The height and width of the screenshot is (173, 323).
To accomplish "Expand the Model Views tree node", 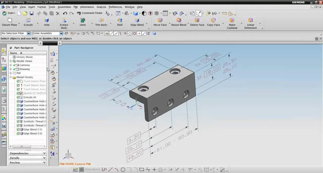I will pyautogui.click(x=10, y=61).
